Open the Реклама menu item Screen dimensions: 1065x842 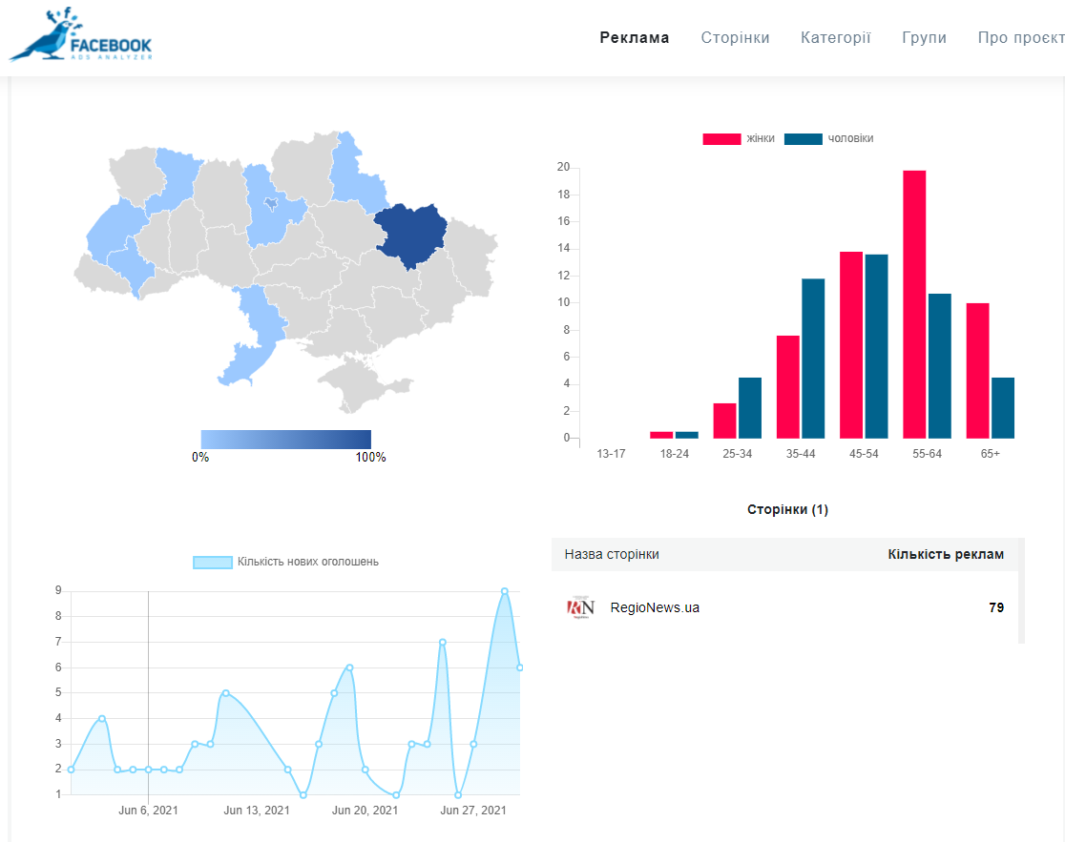click(635, 38)
